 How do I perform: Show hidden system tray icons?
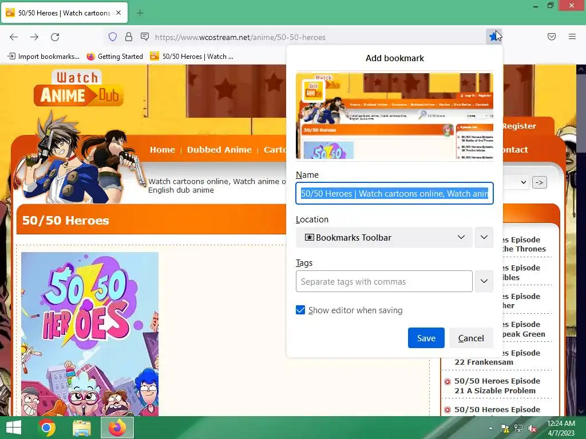click(490, 428)
